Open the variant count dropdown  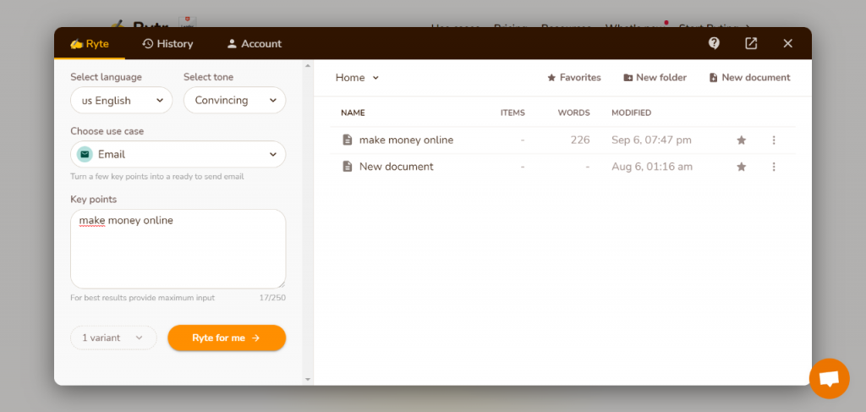coord(113,338)
